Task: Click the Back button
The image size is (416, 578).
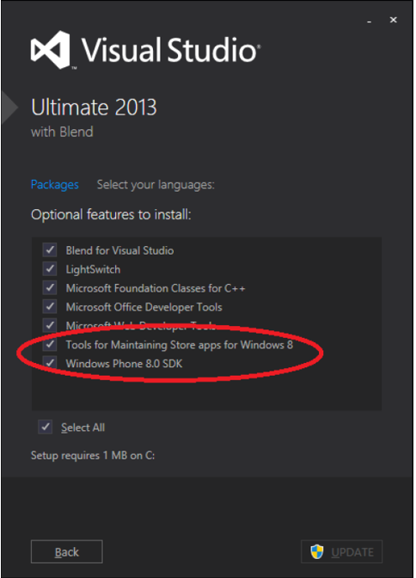Action: click(x=67, y=552)
